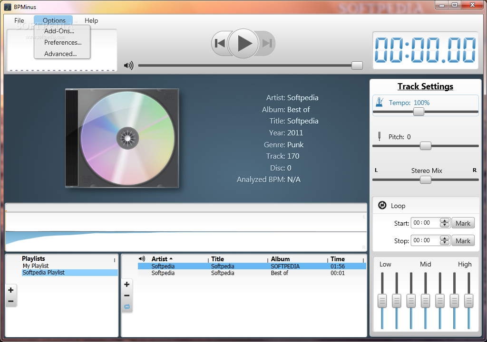Mark the loop Start position
This screenshot has height=342, width=487.
(463, 223)
